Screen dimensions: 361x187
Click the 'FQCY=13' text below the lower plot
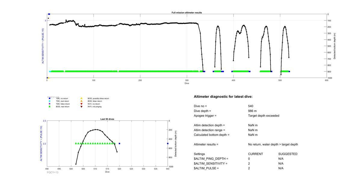point(53,173)
